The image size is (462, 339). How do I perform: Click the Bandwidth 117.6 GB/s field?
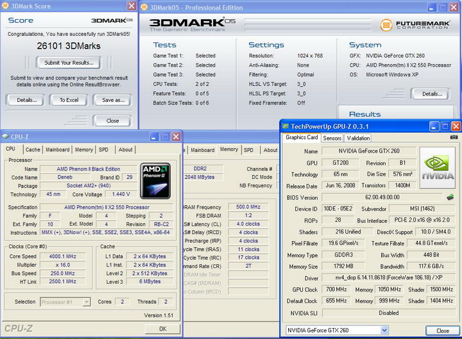[x=431, y=267]
